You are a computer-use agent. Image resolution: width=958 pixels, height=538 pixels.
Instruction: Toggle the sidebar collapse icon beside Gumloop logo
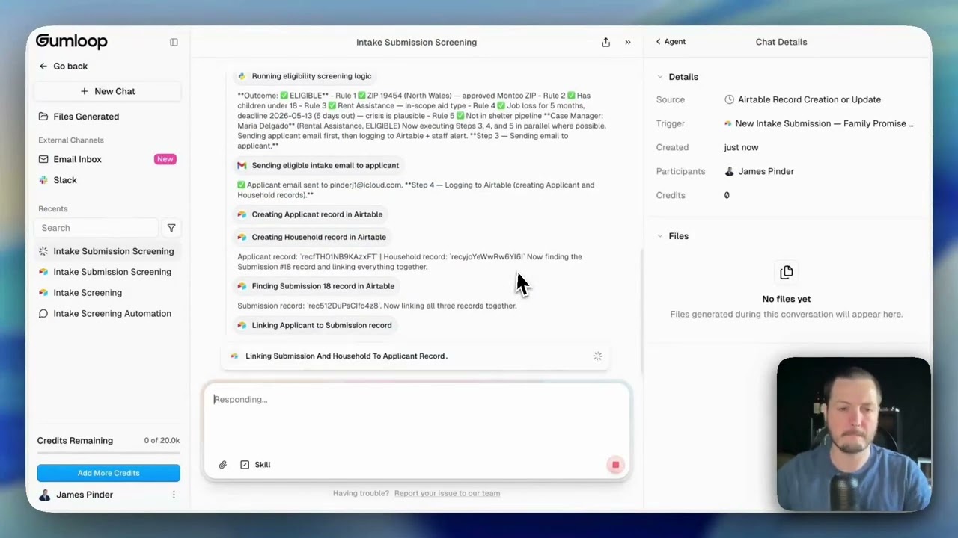(174, 42)
